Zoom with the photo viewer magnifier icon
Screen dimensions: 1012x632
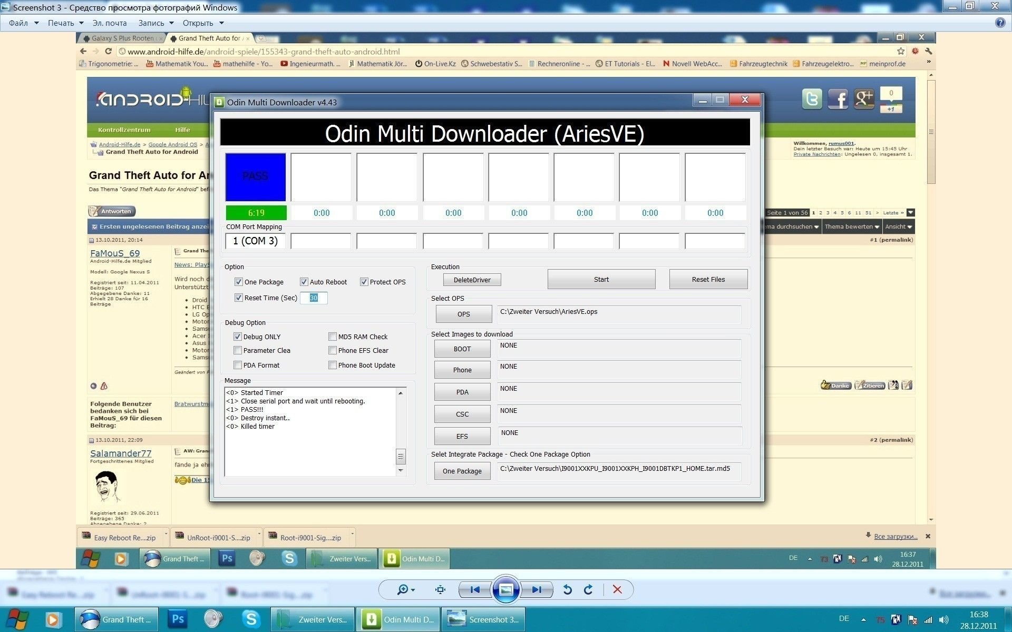pos(405,590)
